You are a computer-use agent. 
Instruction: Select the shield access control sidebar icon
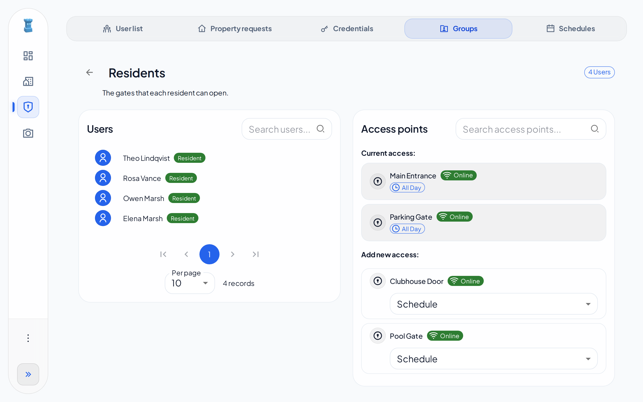pyautogui.click(x=28, y=107)
